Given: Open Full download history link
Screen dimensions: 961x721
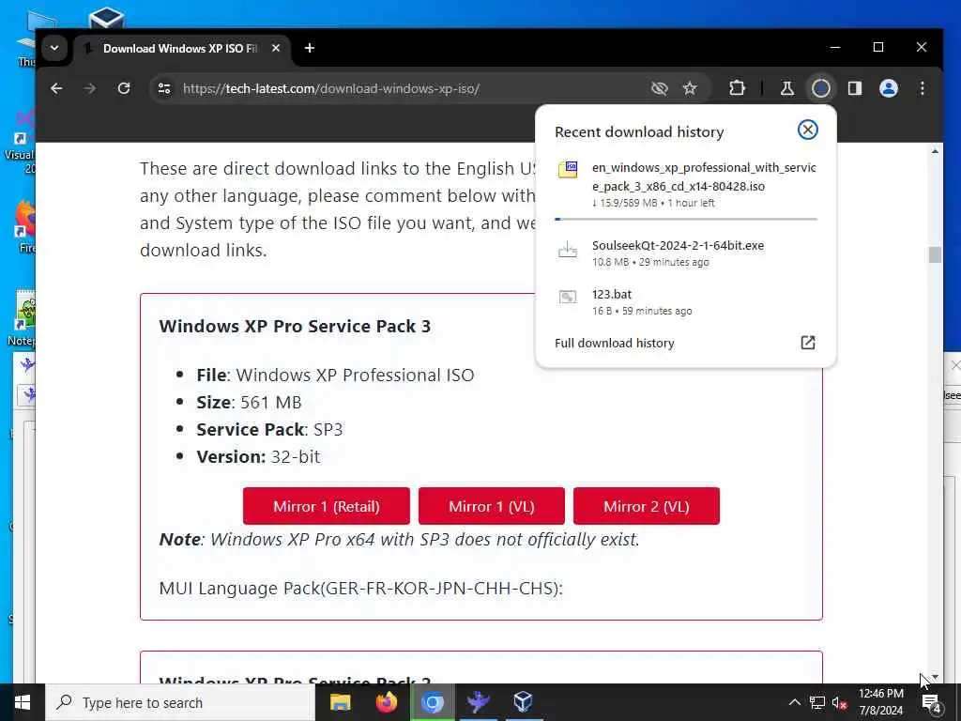Looking at the screenshot, I should coord(614,344).
